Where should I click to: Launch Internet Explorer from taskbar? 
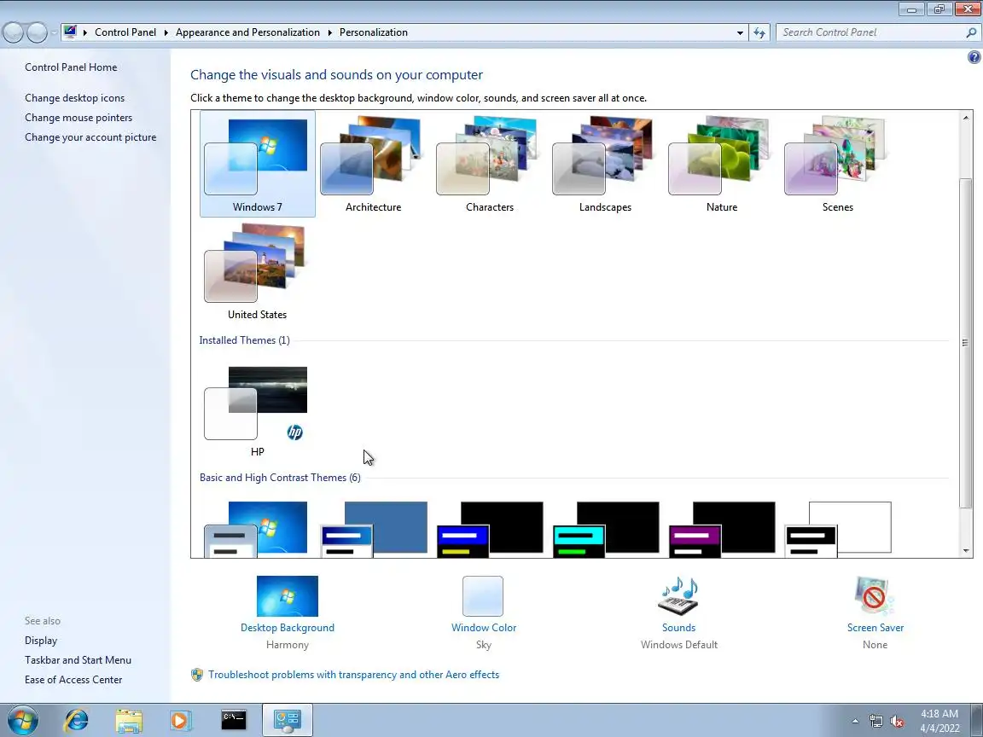[77, 720]
